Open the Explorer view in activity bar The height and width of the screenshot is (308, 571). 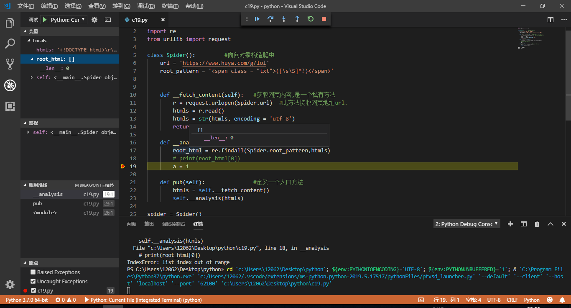(x=10, y=23)
